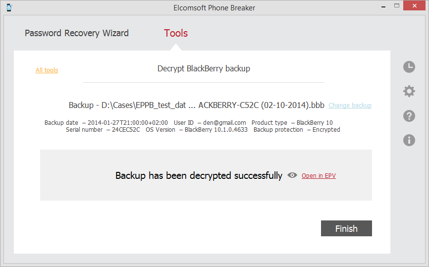This screenshot has width=429, height=267.
Task: Click the Change backup link
Action: click(350, 106)
